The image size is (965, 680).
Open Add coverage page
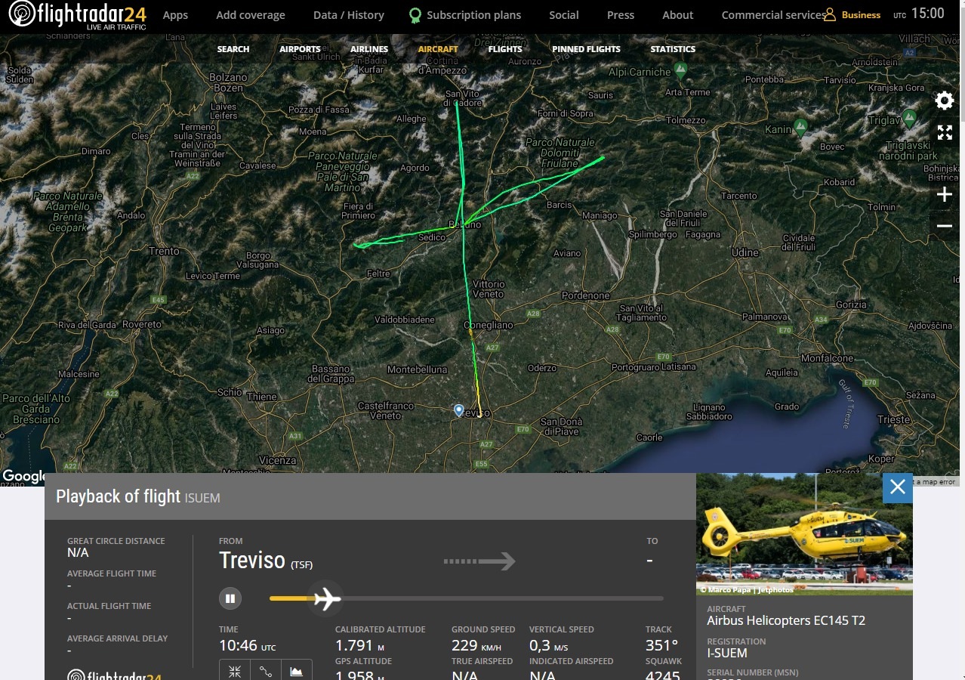click(251, 15)
